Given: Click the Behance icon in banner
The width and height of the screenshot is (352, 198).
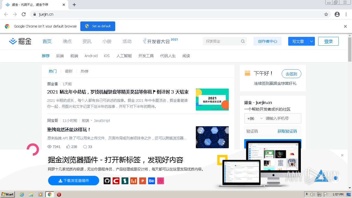Looking at the screenshot, I should point(152,181).
